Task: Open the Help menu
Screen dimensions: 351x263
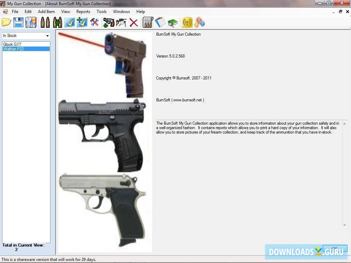Action: [141, 12]
